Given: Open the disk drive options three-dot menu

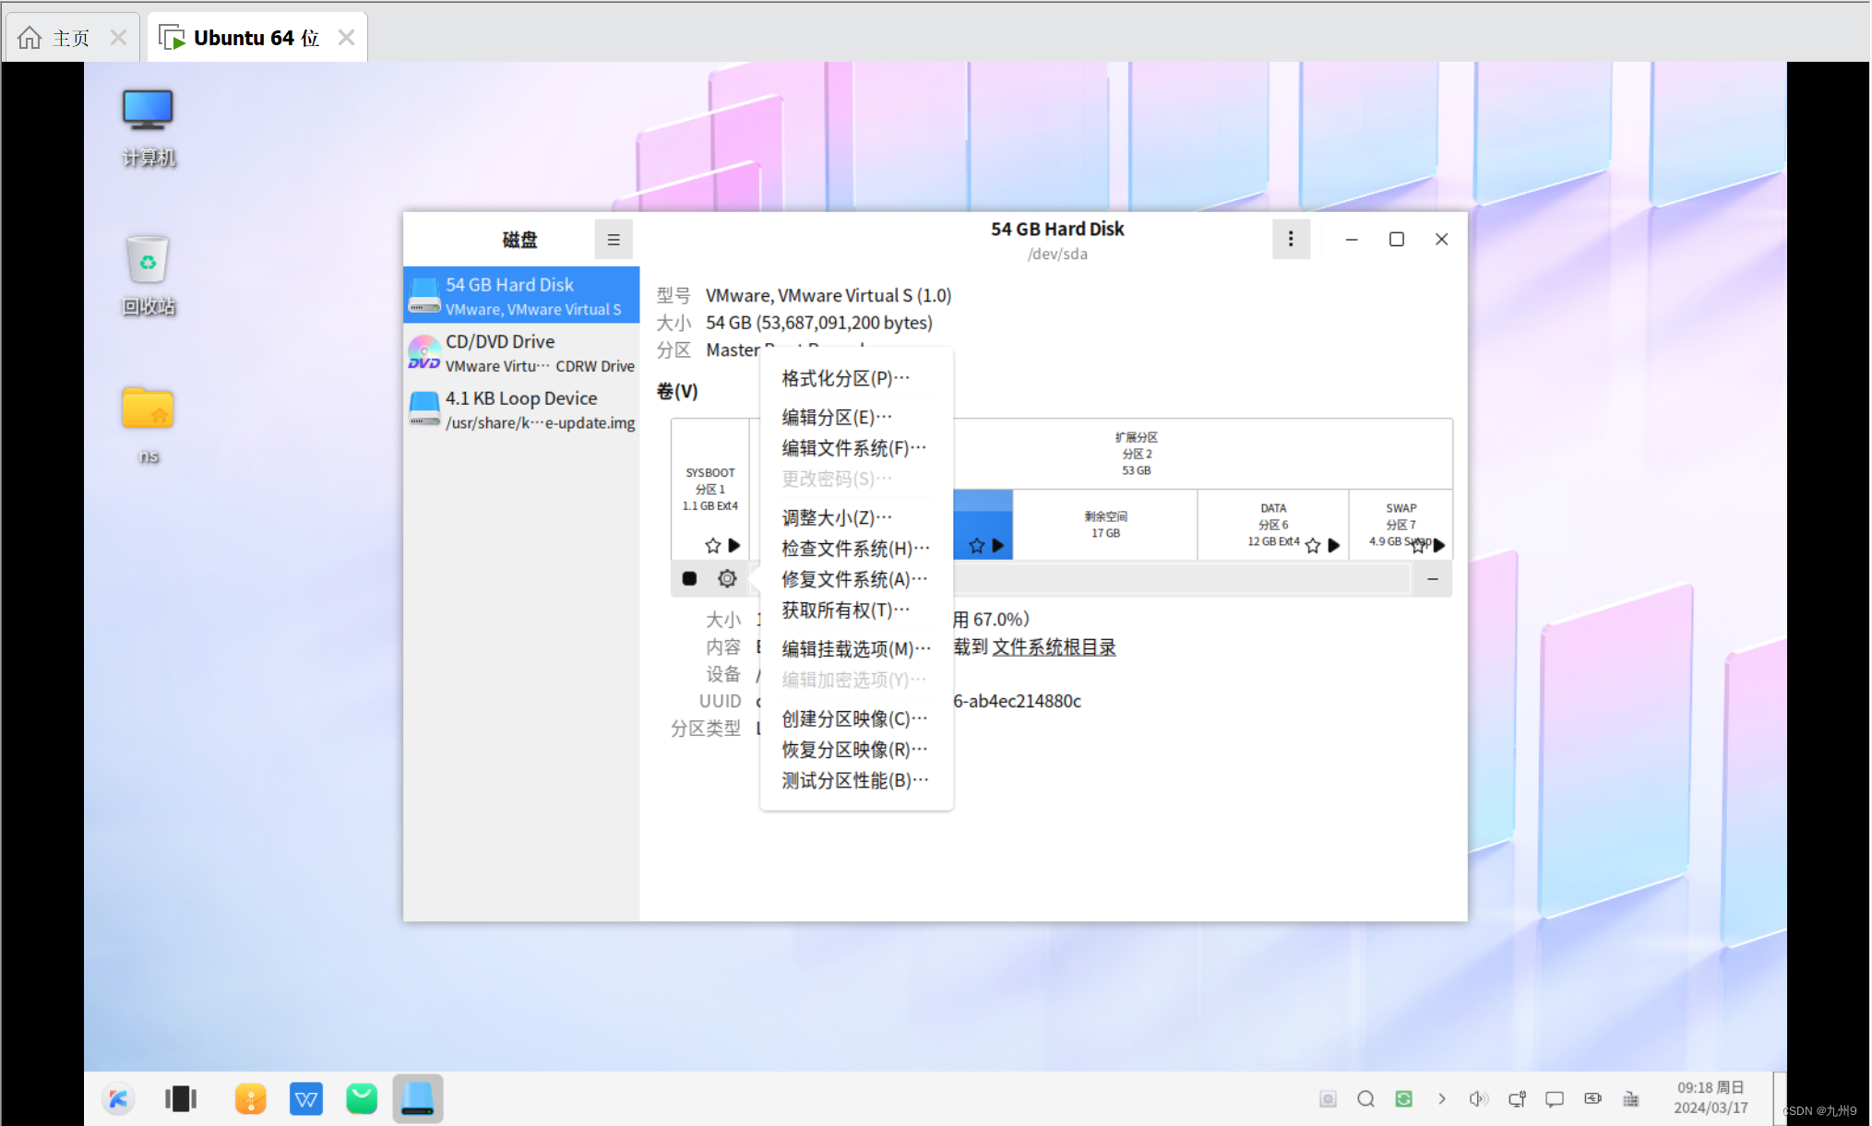Looking at the screenshot, I should point(1290,240).
